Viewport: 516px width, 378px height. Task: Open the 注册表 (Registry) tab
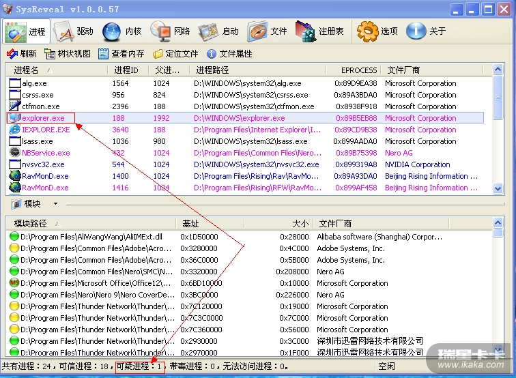click(319, 31)
